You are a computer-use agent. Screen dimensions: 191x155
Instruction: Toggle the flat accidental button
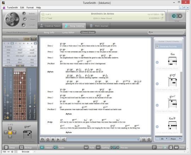pyautogui.click(x=35, y=44)
